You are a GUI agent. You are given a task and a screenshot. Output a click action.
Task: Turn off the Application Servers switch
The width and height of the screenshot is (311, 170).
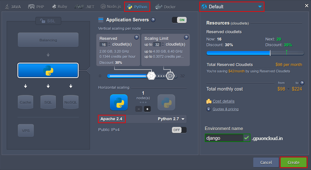click(x=179, y=20)
